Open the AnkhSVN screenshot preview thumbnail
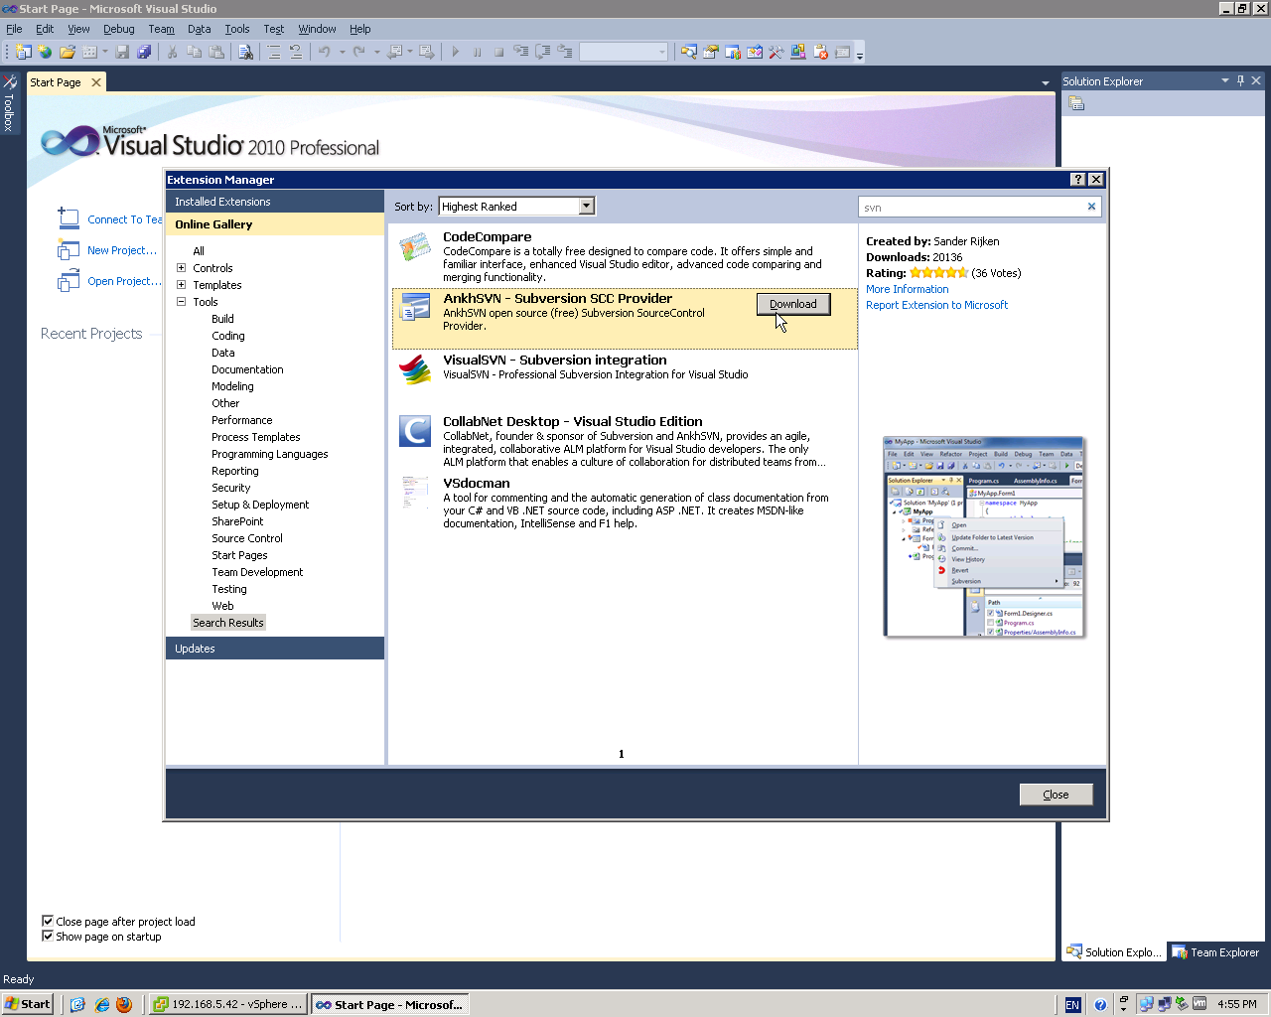The width and height of the screenshot is (1271, 1017). pos(984,537)
